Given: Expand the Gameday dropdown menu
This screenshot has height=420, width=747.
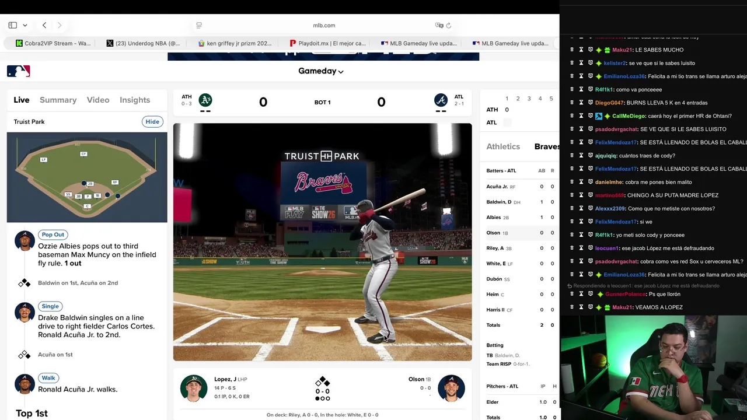Looking at the screenshot, I should pos(320,71).
